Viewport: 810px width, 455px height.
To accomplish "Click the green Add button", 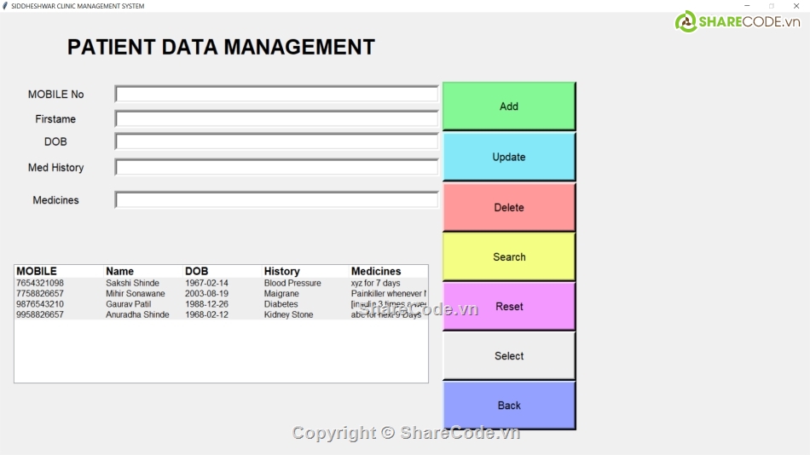I will tap(509, 107).
